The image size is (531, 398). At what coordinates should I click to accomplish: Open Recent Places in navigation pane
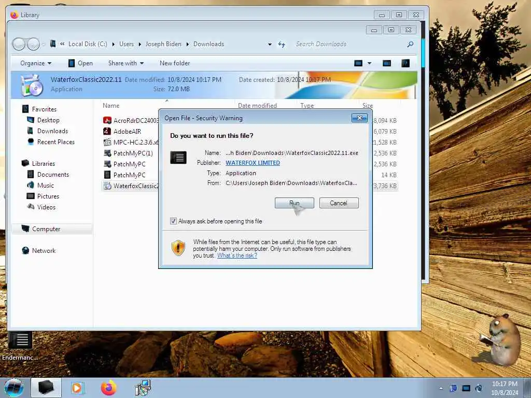(56, 142)
